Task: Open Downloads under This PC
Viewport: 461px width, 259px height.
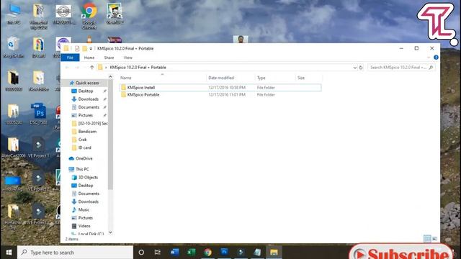Action: (x=88, y=201)
